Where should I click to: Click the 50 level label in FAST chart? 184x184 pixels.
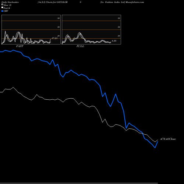coord(59,27)
